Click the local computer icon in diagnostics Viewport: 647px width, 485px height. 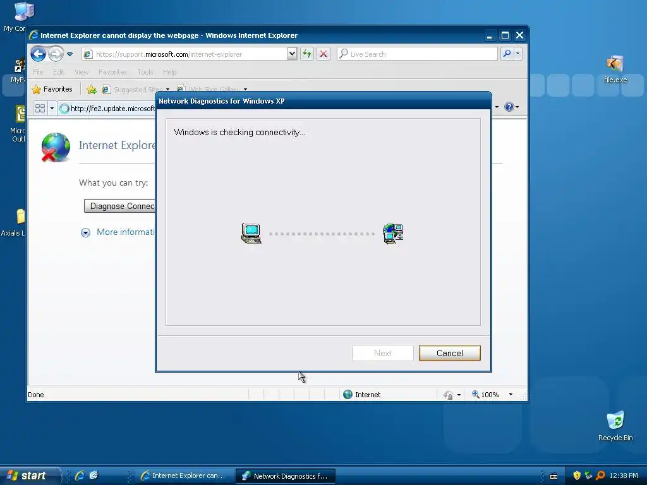tap(251, 234)
